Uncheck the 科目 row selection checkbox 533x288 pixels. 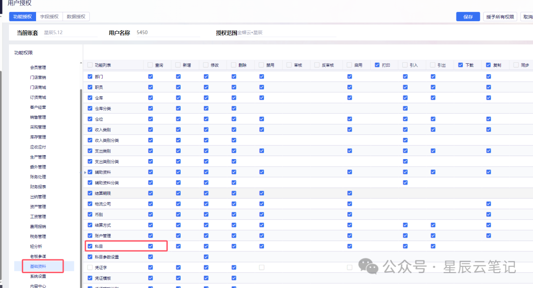[90, 246]
